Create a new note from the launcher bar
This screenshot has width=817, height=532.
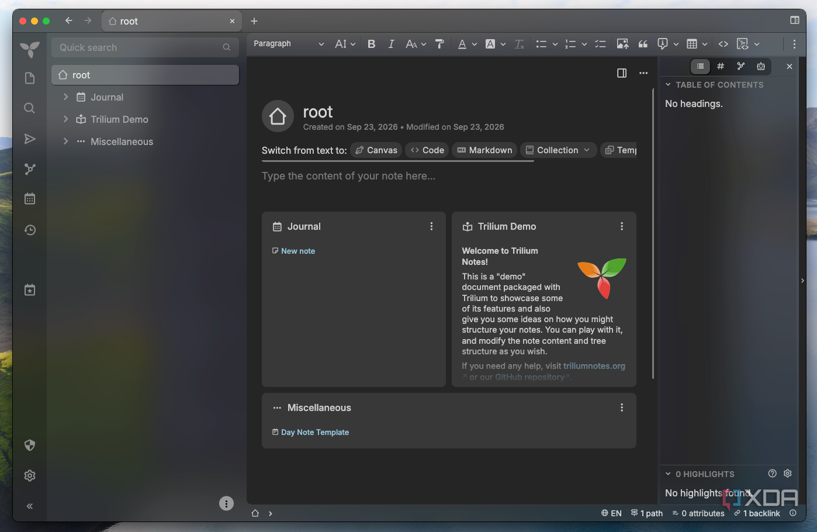click(x=30, y=78)
